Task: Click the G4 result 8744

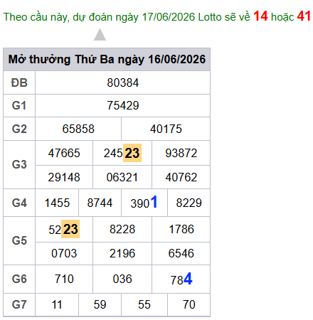Action: point(100,203)
